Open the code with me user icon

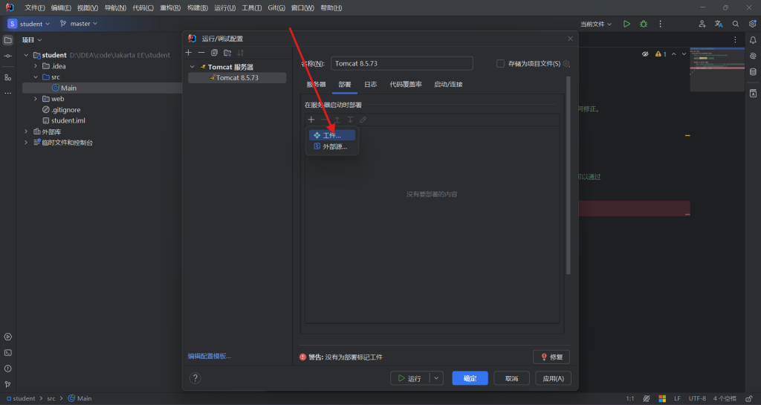click(702, 24)
